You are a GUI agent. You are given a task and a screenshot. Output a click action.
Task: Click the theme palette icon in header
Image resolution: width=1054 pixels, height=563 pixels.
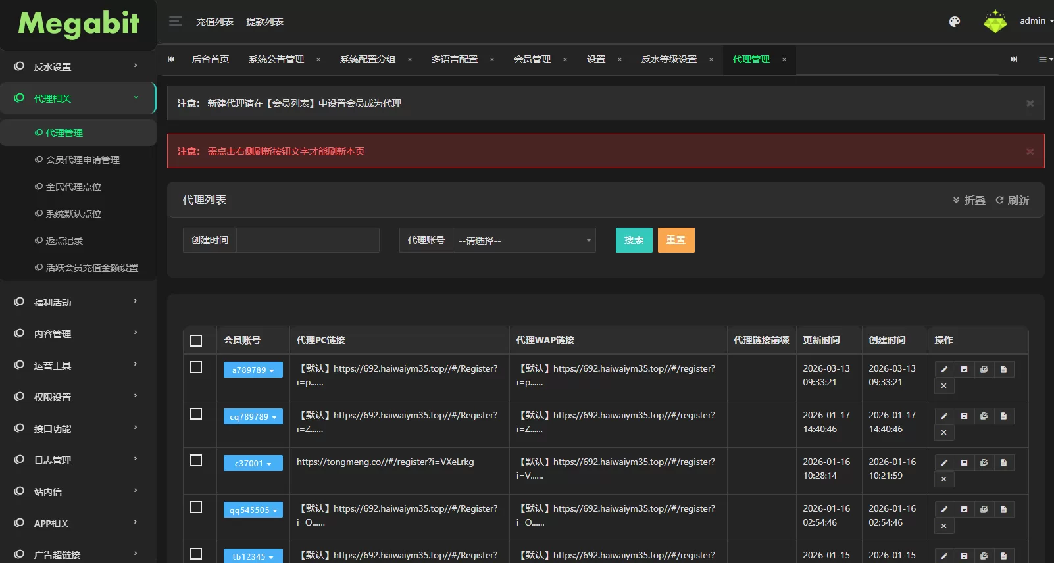click(954, 22)
